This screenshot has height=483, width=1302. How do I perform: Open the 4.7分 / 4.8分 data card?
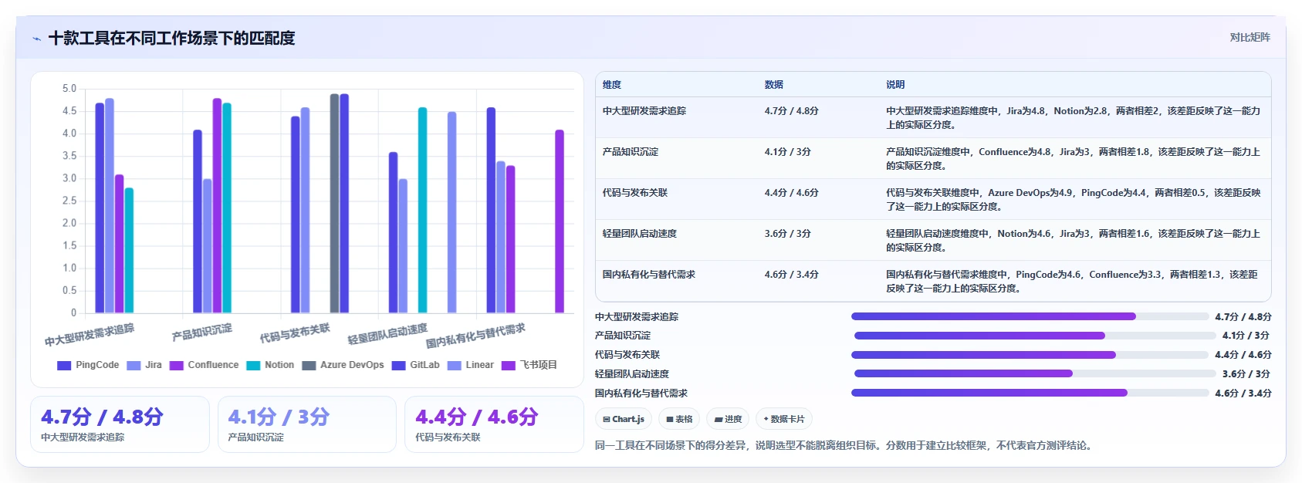point(120,424)
